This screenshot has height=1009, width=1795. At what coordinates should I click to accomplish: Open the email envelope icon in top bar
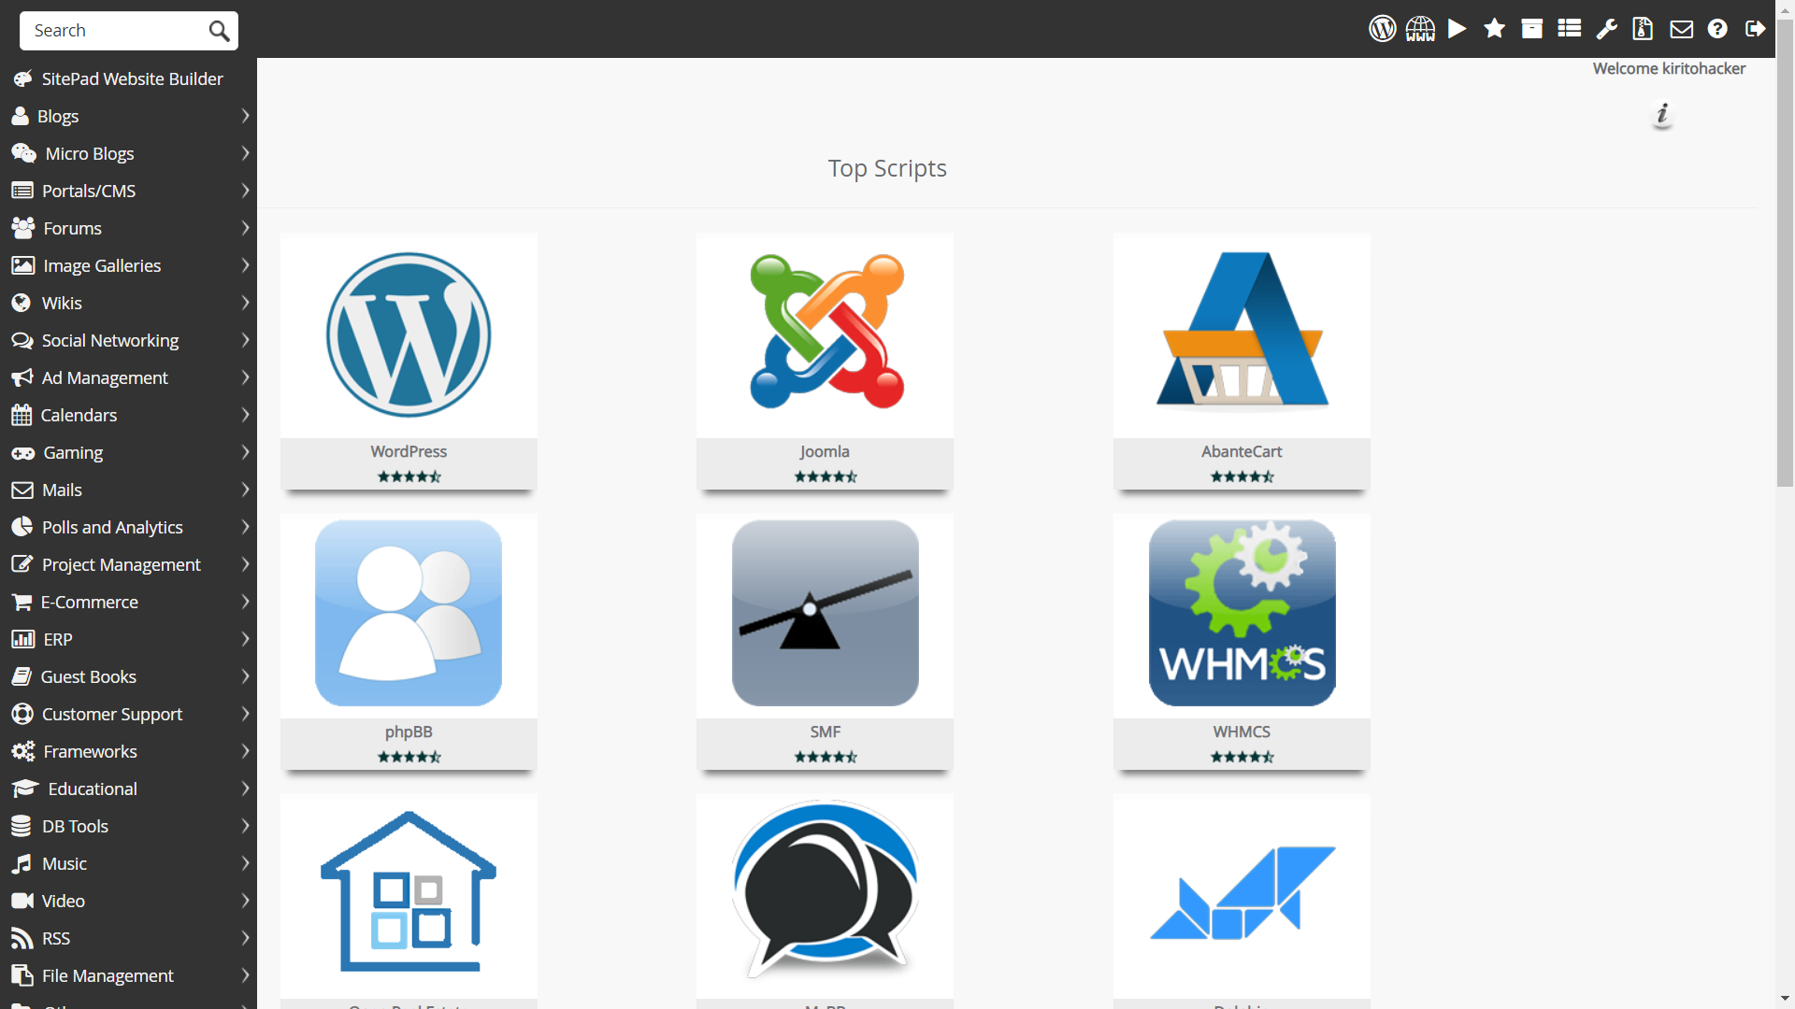(x=1682, y=29)
